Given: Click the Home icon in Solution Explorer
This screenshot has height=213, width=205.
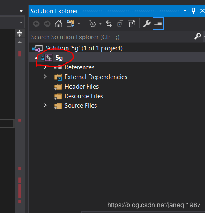Looking at the screenshot, I should (59, 24).
